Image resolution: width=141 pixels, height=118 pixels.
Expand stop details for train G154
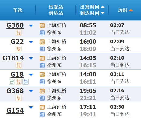point(31,108)
